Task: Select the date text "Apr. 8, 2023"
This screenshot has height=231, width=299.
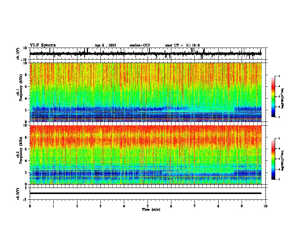Action: (105, 45)
